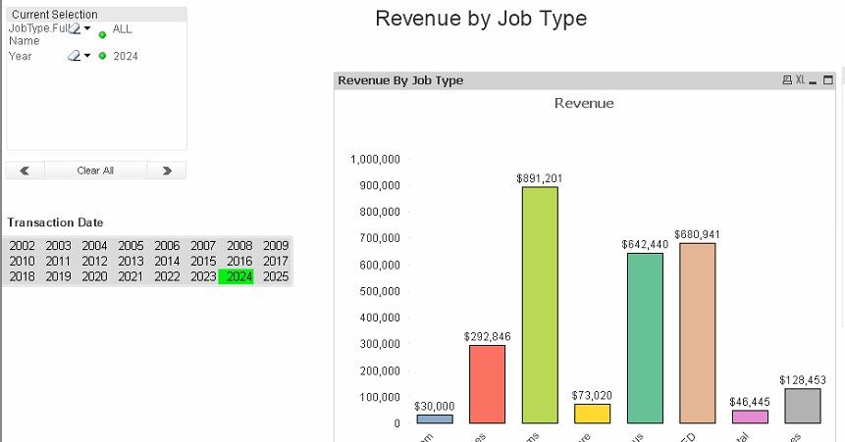Choose year 2023 in the list box
Viewport: 845px width, 442px height.
point(203,276)
